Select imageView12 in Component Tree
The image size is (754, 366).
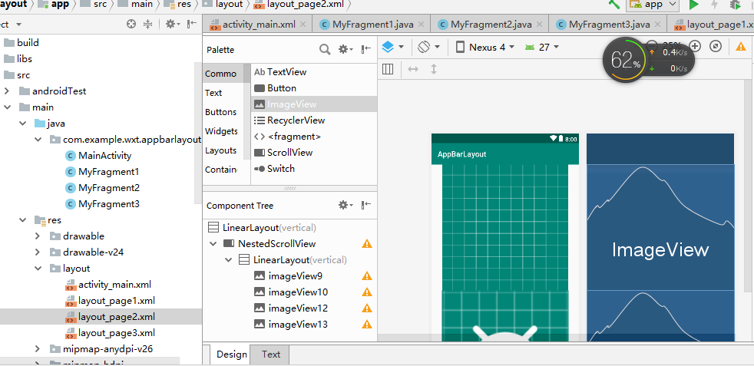pos(298,308)
